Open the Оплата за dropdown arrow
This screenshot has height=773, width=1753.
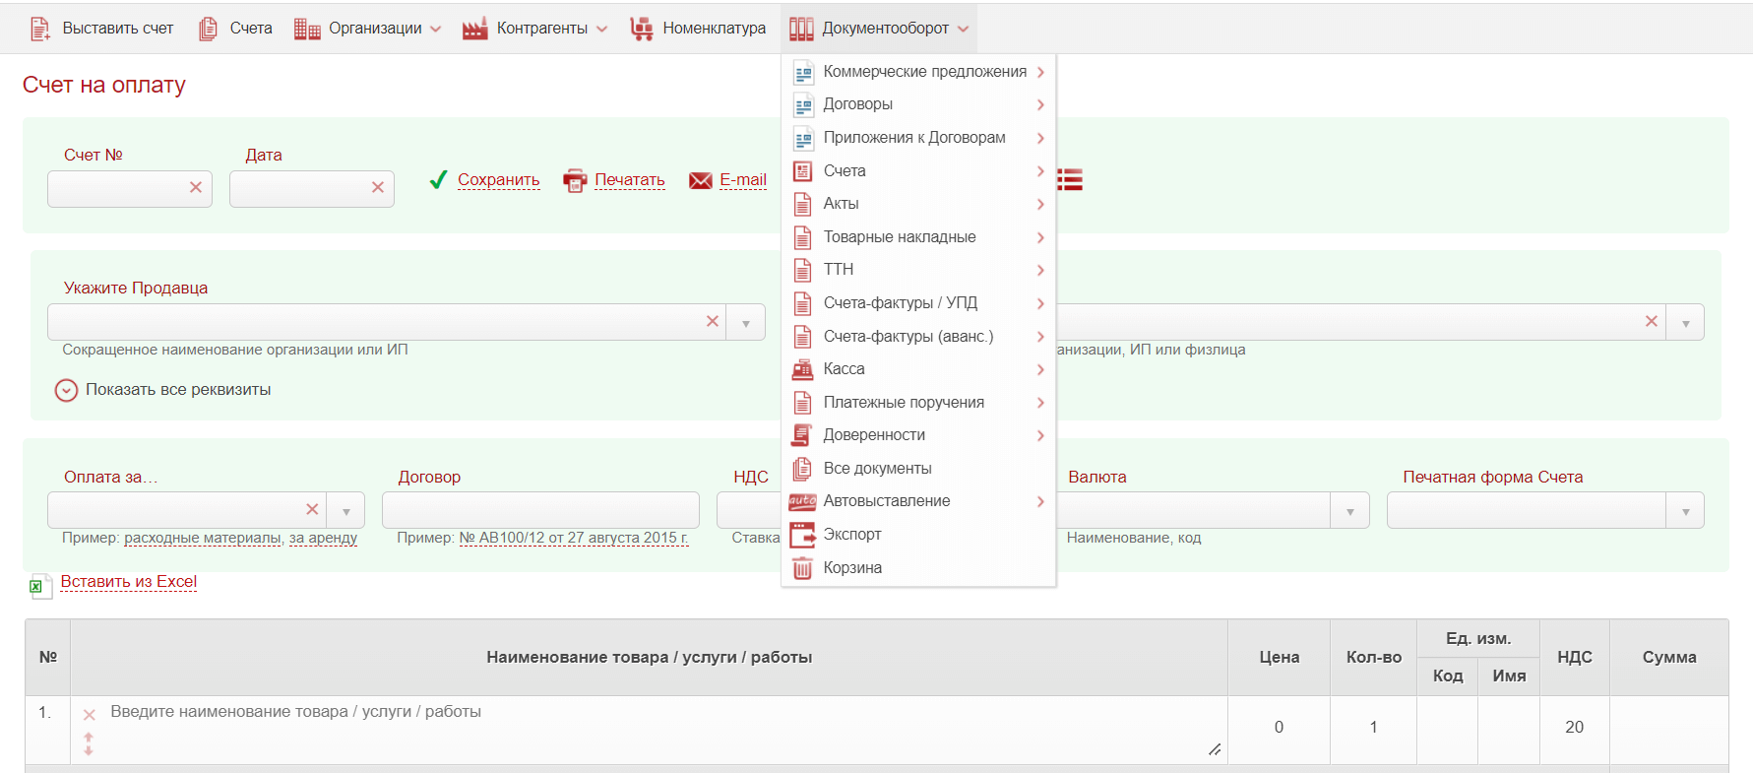[x=346, y=511]
